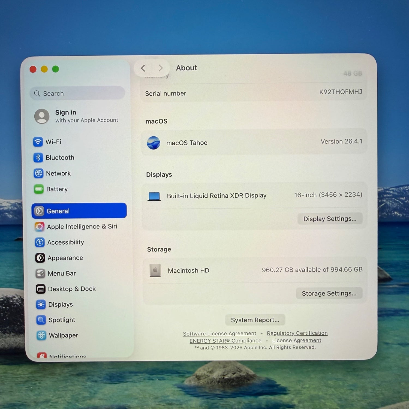Image resolution: width=409 pixels, height=409 pixels.
Task: Click serial number K92THQFMHJ
Action: click(341, 92)
